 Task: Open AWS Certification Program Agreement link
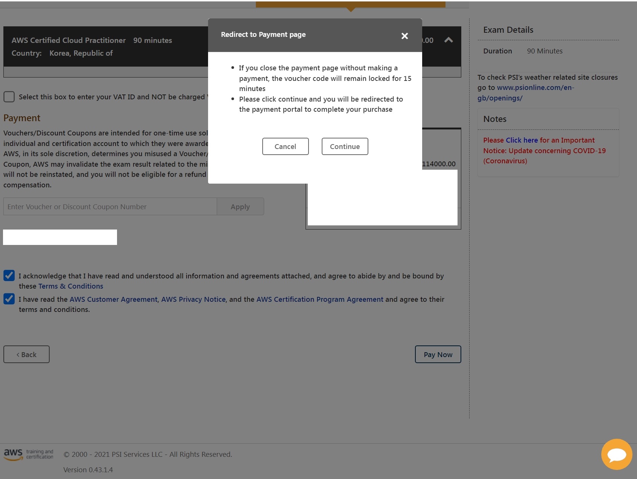[320, 299]
